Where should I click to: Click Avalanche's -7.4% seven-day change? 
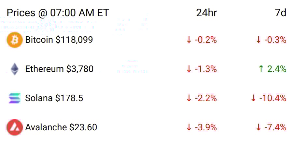(275, 127)
